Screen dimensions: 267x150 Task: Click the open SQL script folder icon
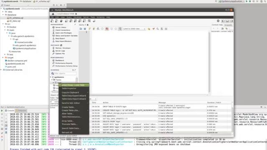pyautogui.click(x=81, y=29)
